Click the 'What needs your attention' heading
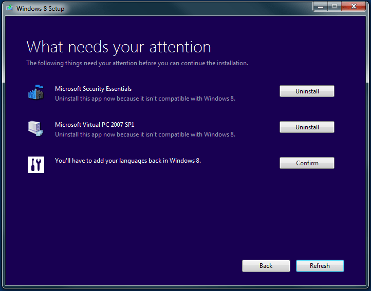The image size is (371, 291). (119, 47)
